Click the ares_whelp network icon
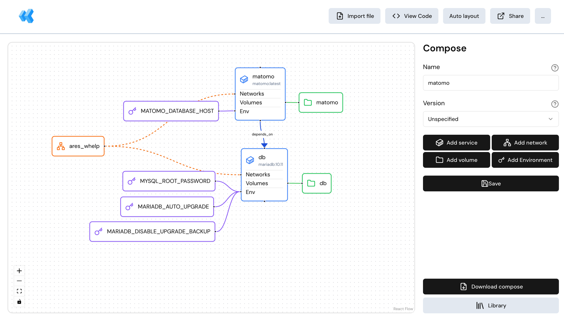This screenshot has width=564, height=319. click(x=61, y=146)
